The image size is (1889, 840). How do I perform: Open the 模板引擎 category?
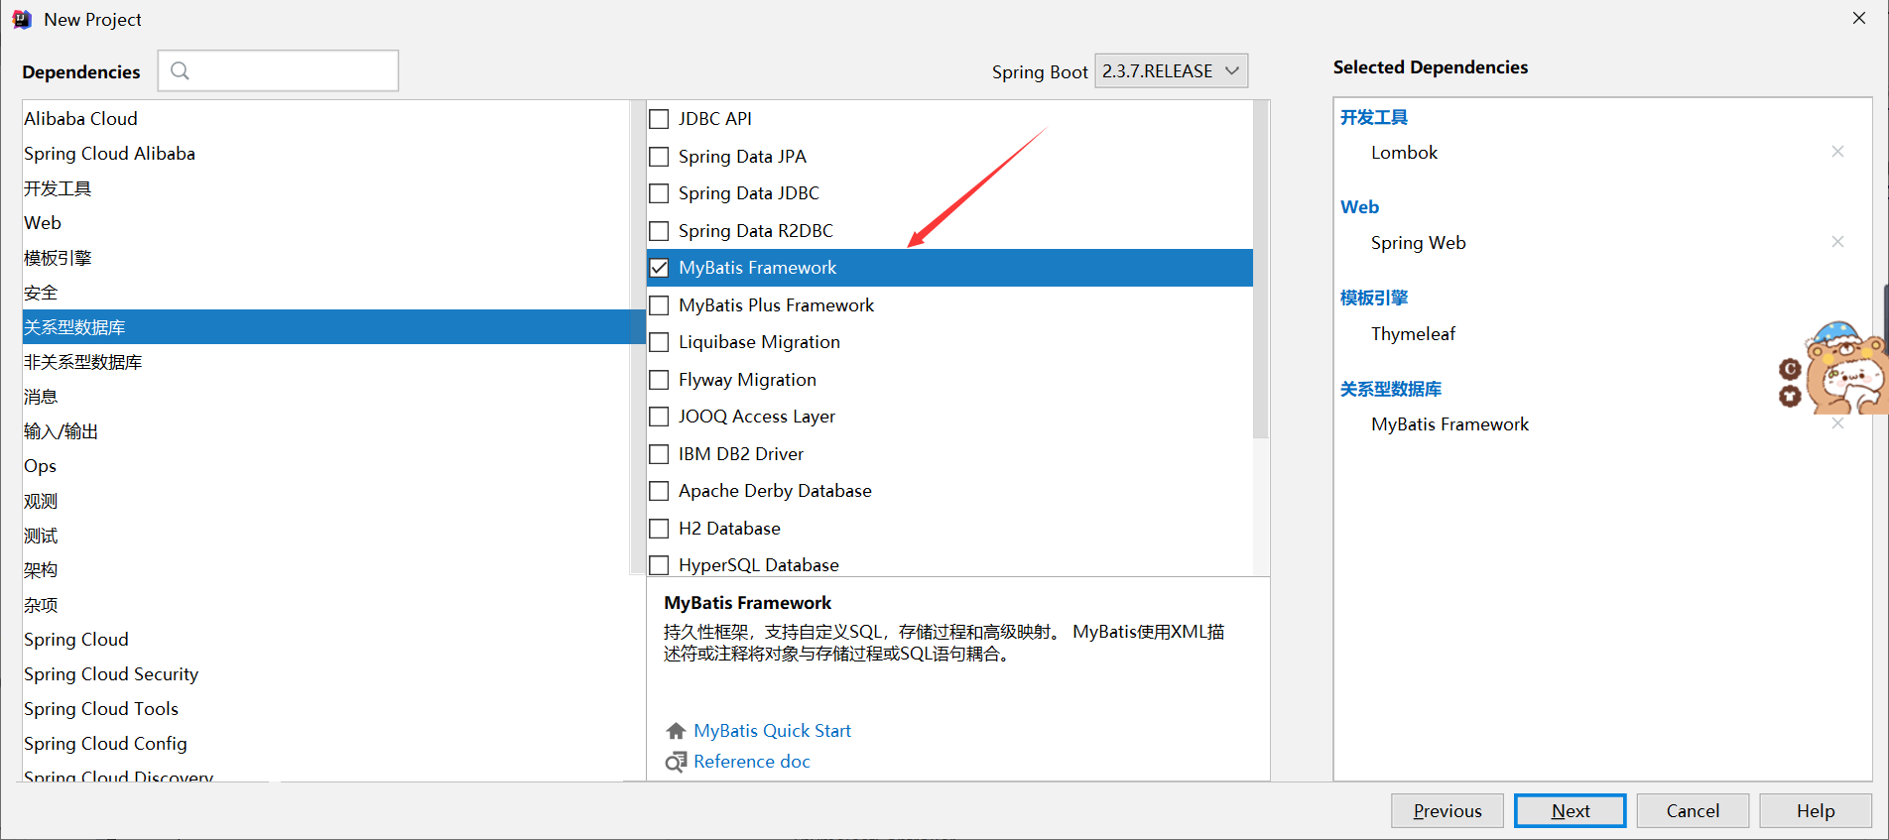click(326, 257)
